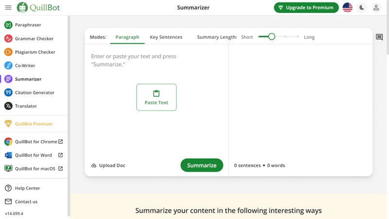389x219 pixels.
Task: Click the Summary Length slider handle
Action: (x=271, y=36)
